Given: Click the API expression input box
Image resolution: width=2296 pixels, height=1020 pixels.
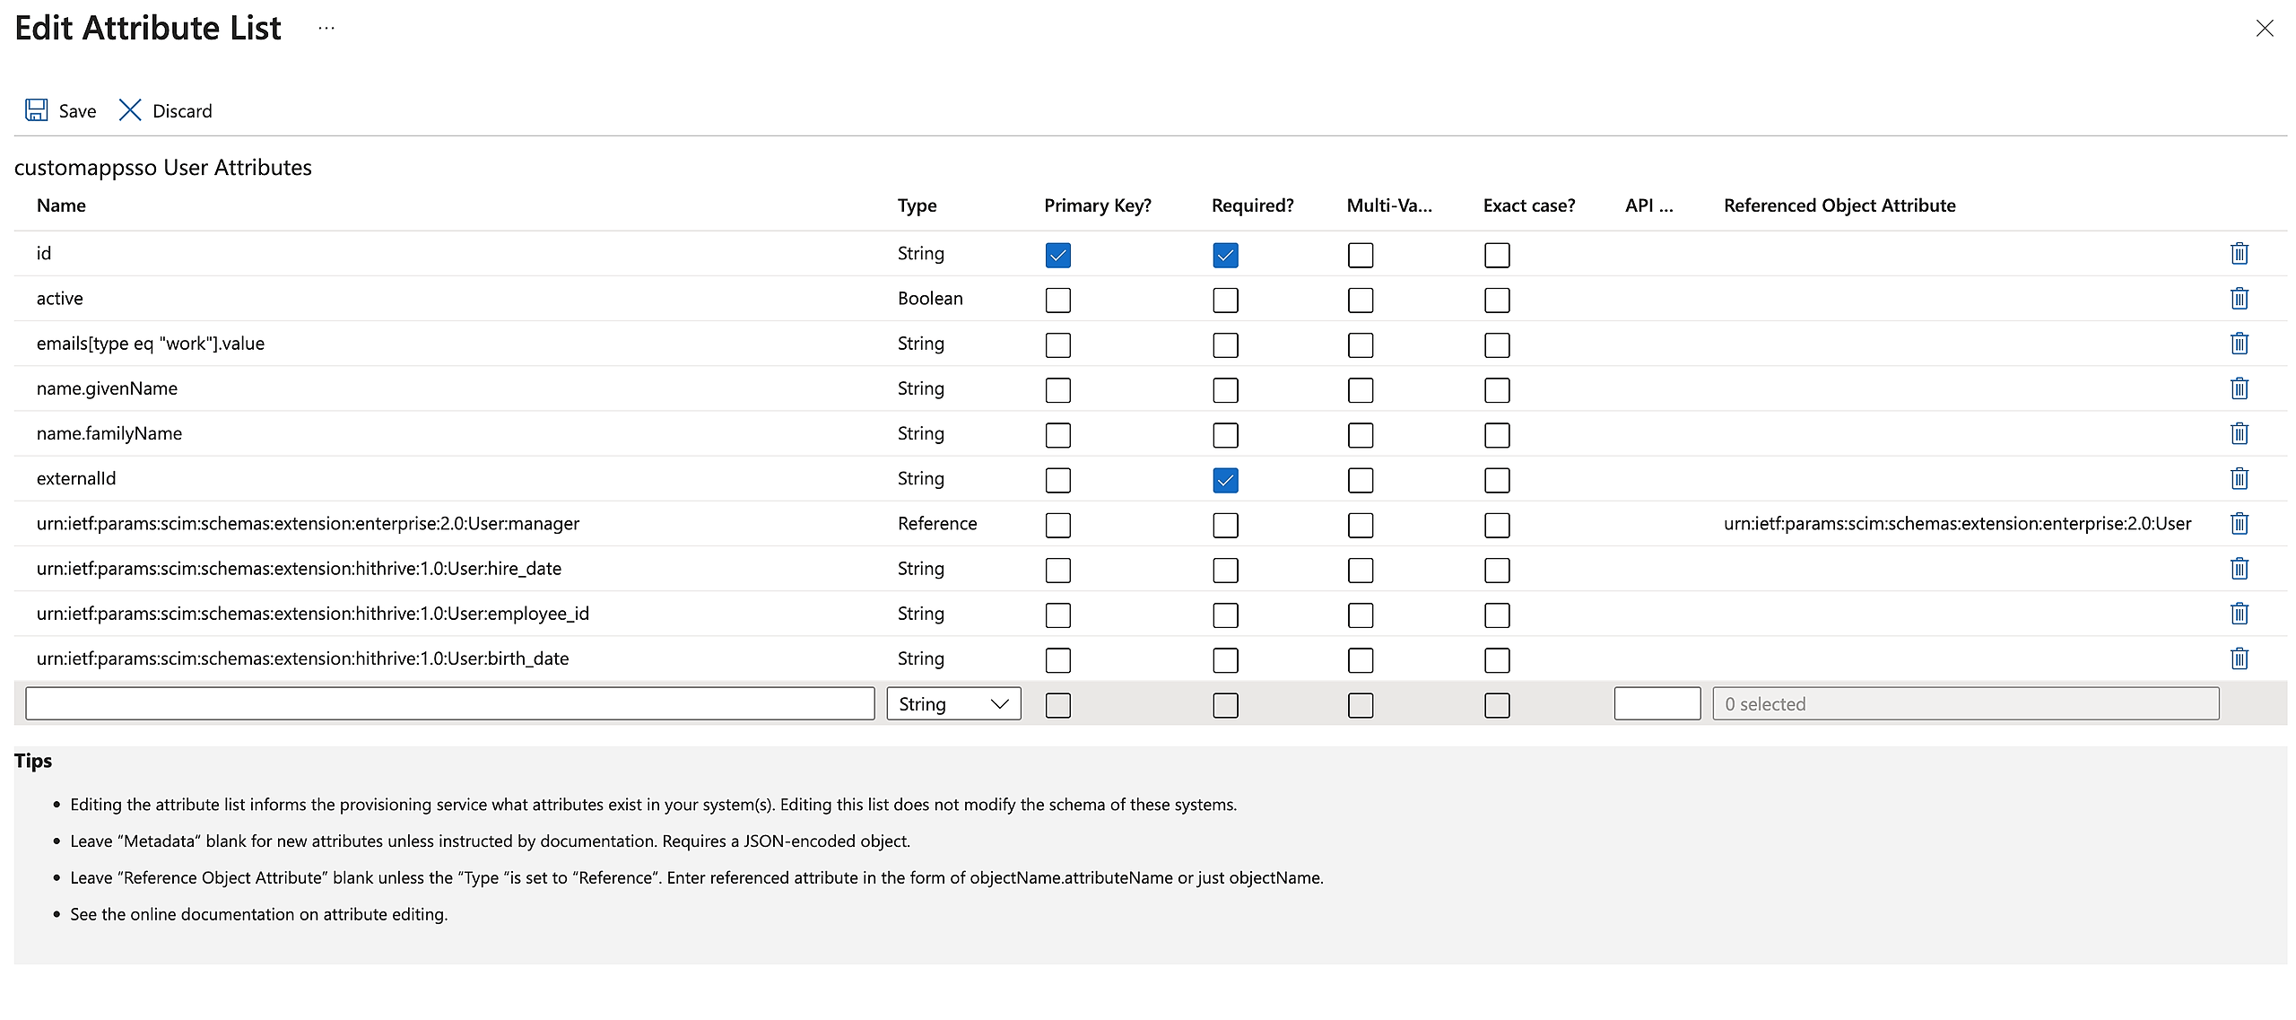Looking at the screenshot, I should pyautogui.click(x=1657, y=704).
